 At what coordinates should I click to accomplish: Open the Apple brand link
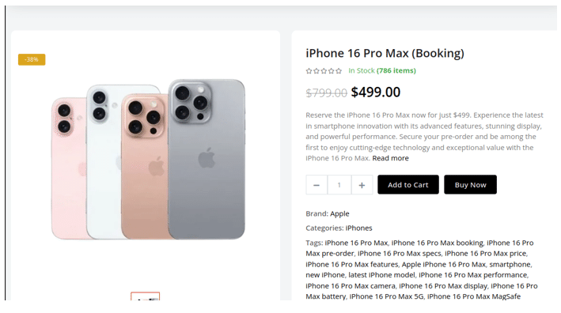pos(339,213)
